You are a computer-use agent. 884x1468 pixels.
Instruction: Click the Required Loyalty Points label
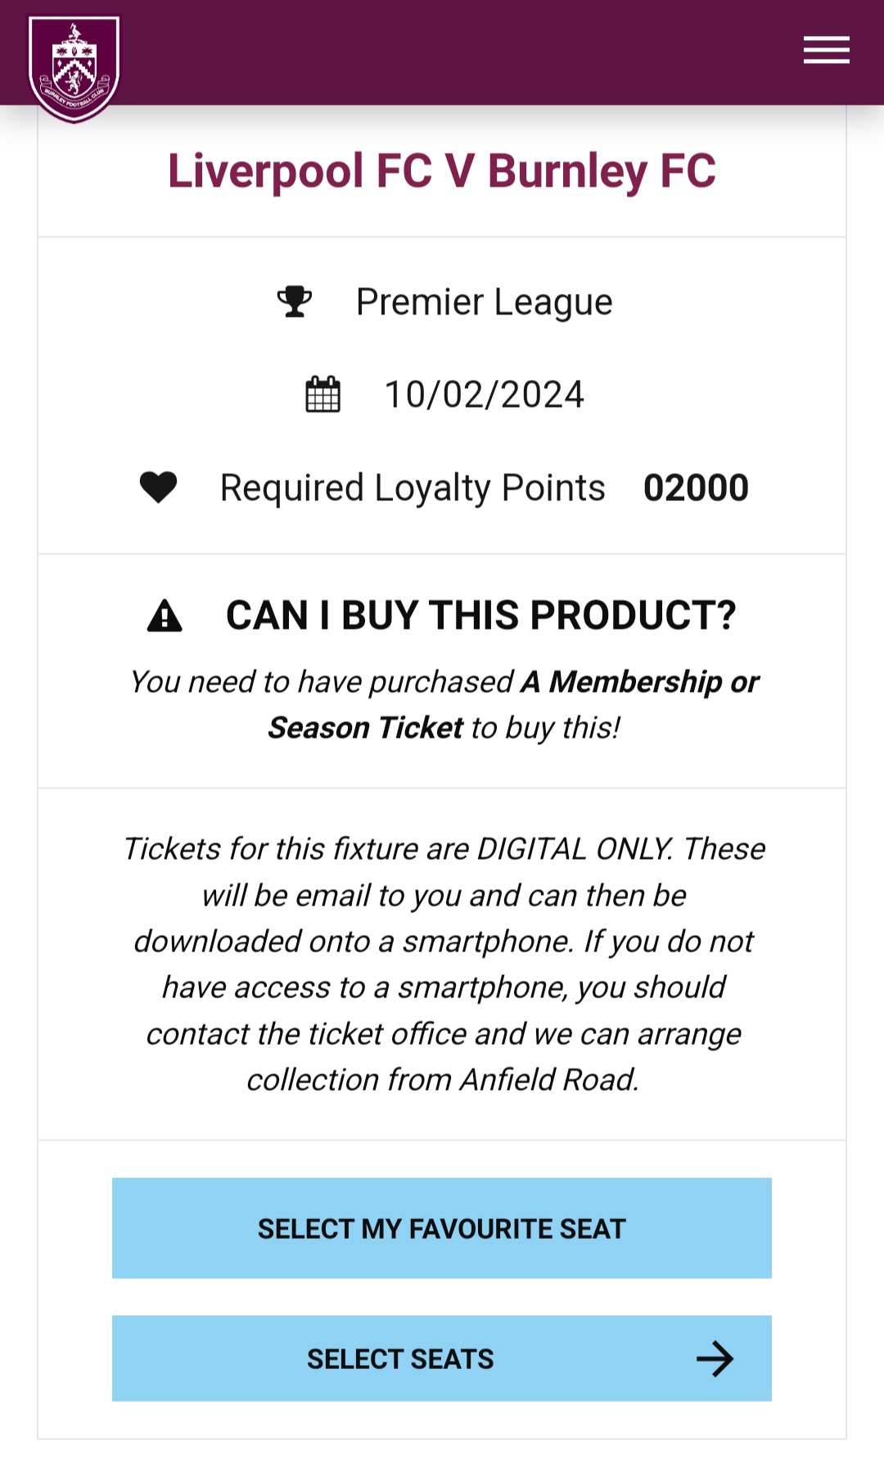(413, 488)
